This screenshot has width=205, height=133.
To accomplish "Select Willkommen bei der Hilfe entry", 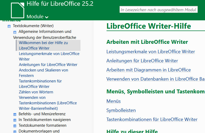I will point(43,45).
